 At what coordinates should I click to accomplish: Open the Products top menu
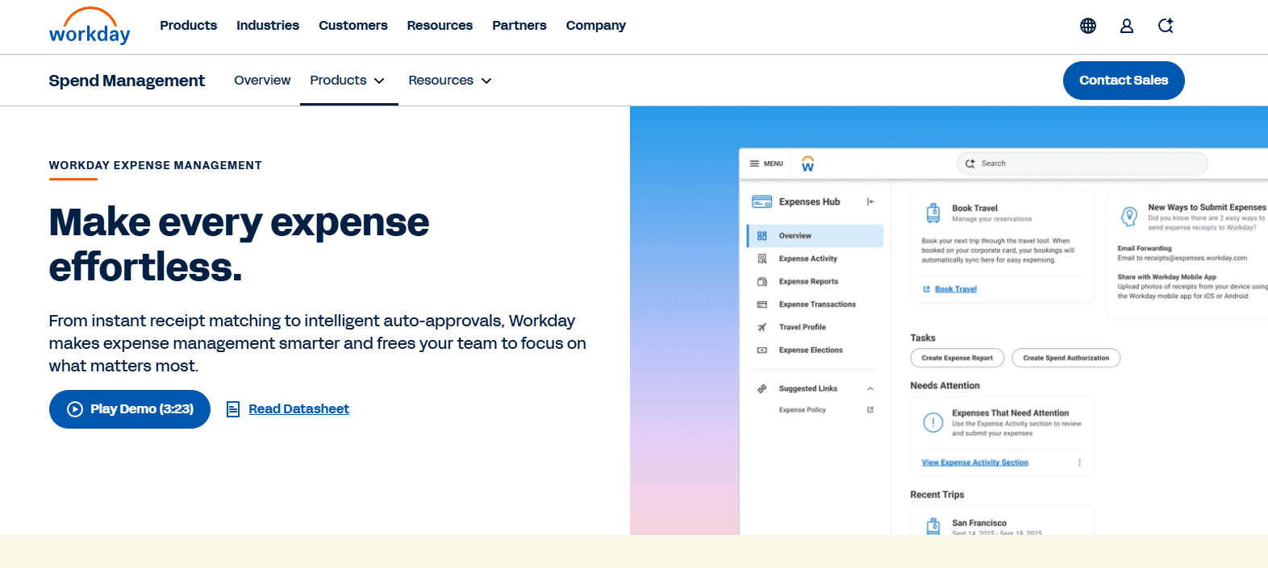(188, 26)
